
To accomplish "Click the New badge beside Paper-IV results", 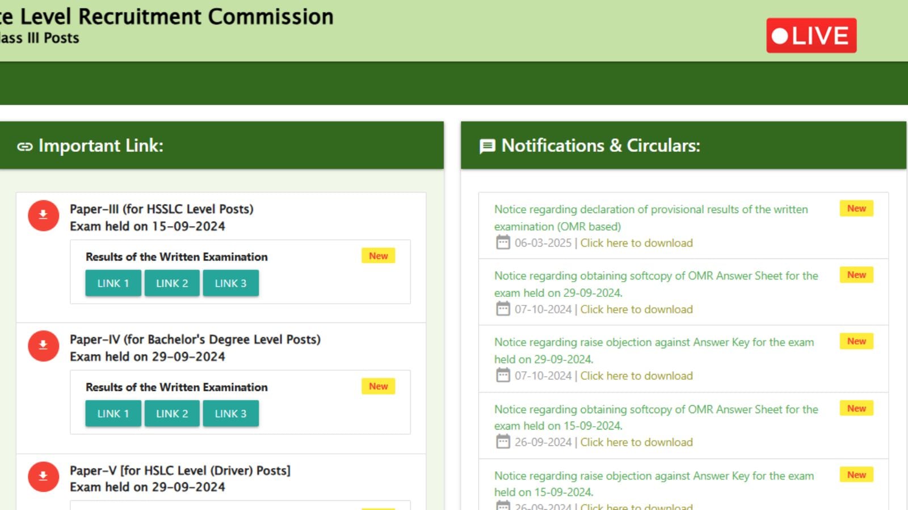I will coord(378,386).
